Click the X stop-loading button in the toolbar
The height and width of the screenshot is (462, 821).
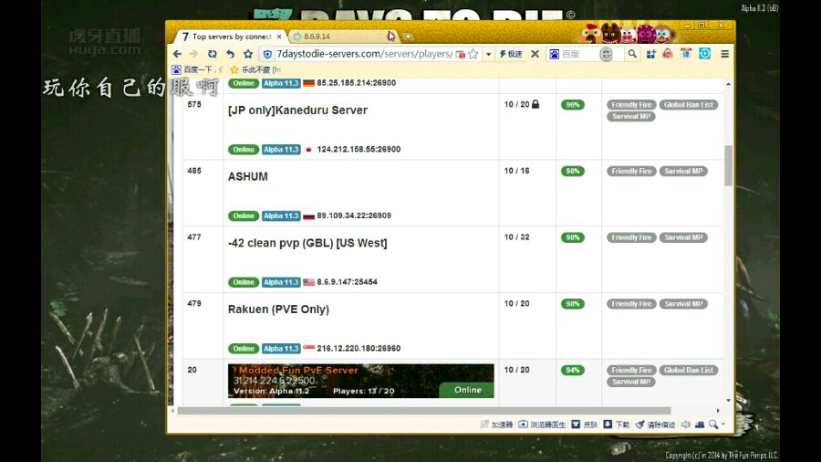[x=535, y=54]
